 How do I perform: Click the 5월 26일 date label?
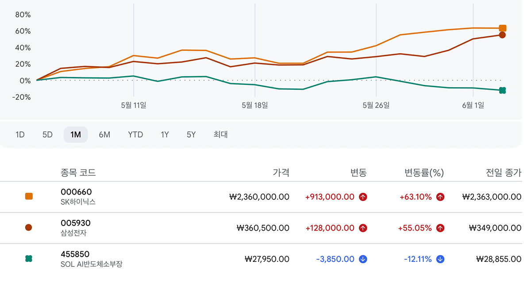[376, 105]
